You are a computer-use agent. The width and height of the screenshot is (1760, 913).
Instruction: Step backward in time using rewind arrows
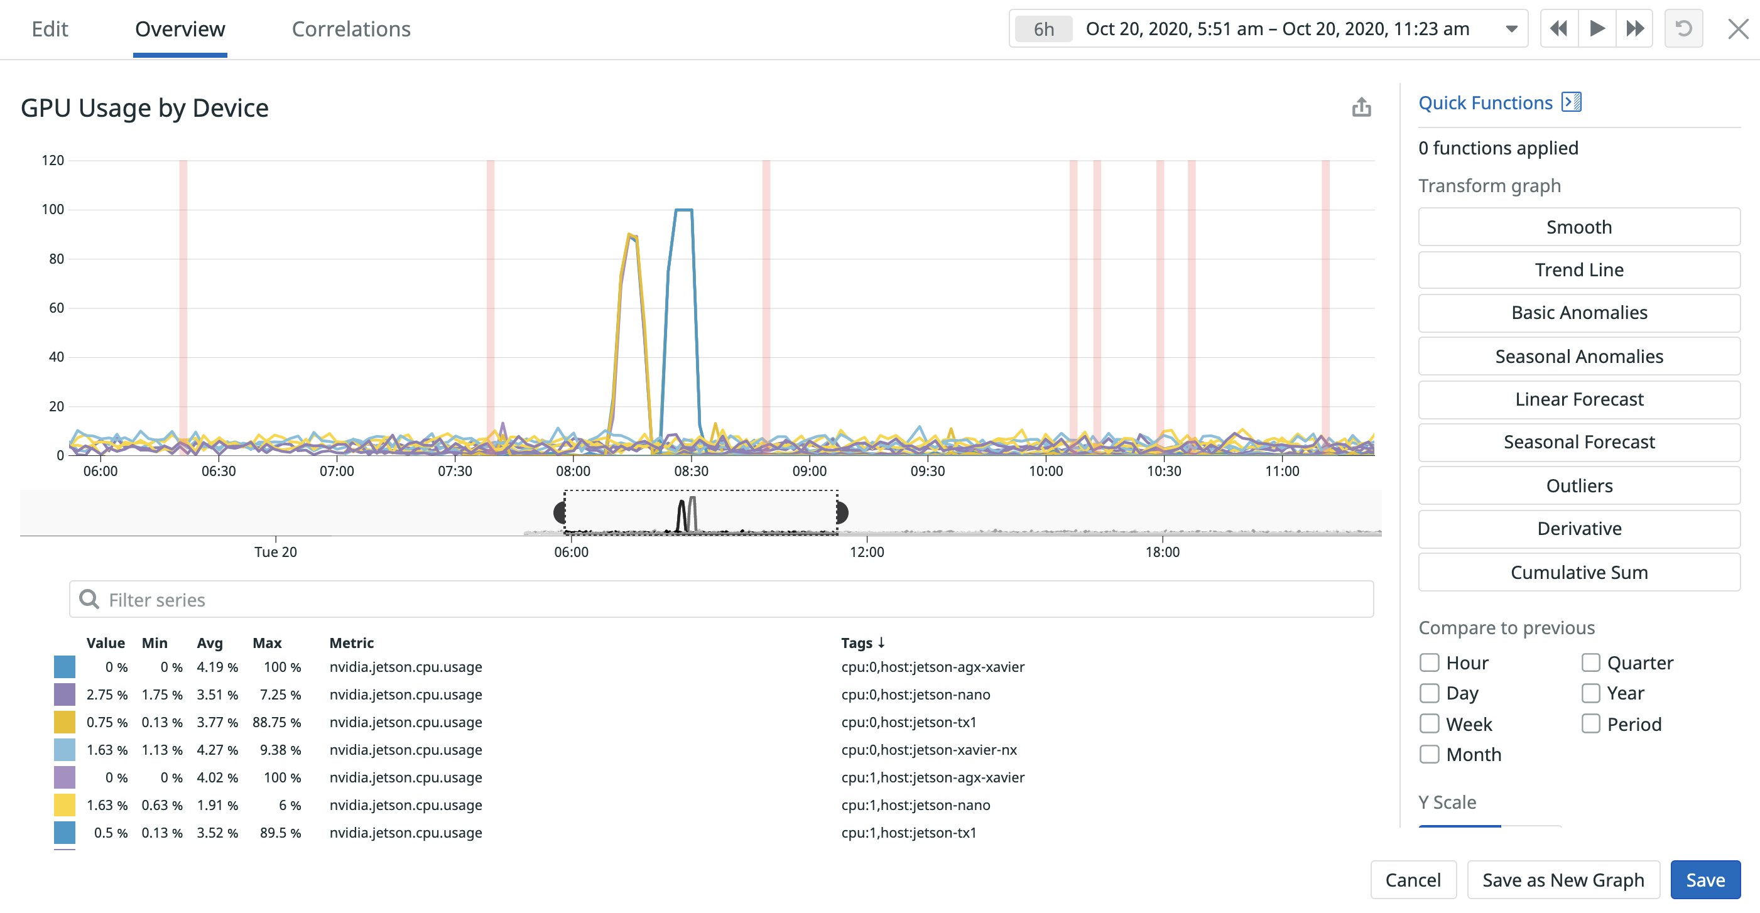click(1560, 29)
